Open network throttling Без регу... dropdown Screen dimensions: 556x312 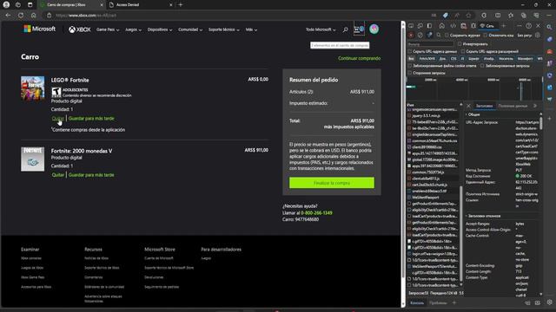point(525,36)
